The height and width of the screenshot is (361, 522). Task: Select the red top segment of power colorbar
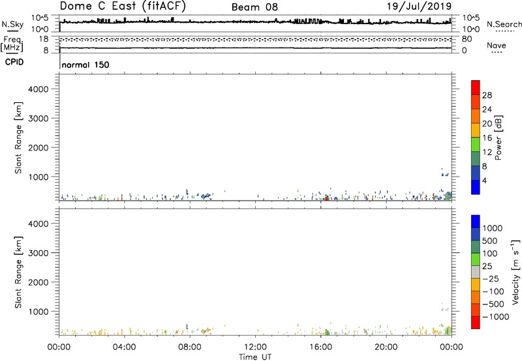(x=476, y=87)
